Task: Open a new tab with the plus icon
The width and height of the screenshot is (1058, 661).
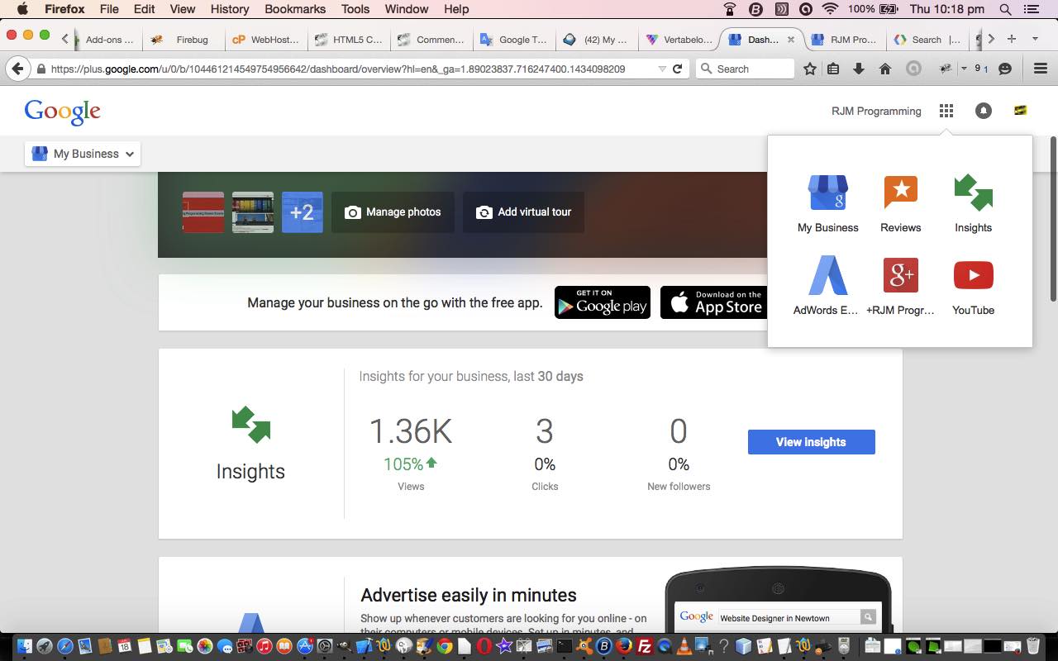Action: 1011,39
